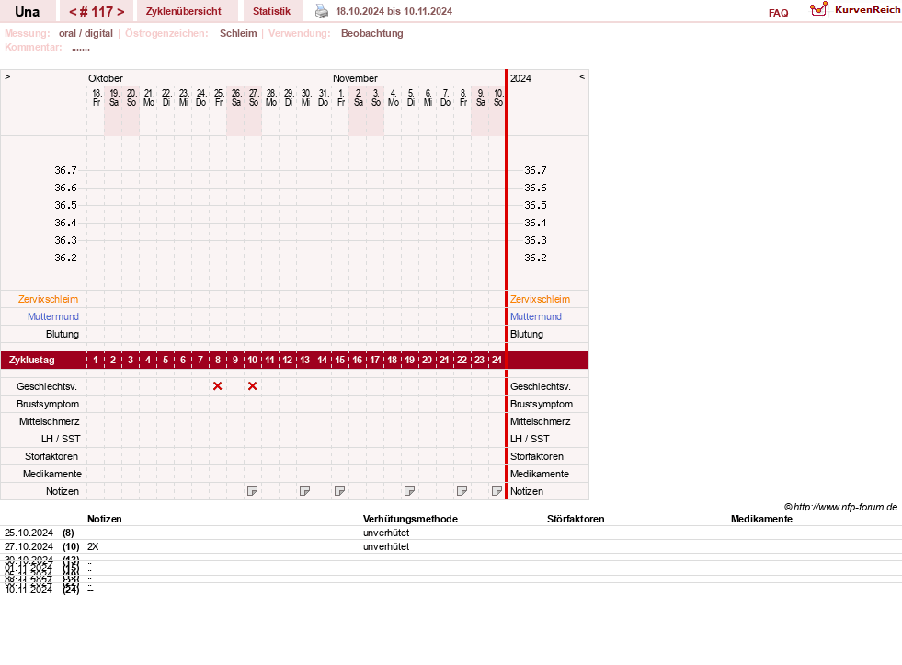Screen dimensions: 902x665
Task: Open the Una profile tab
Action: pos(28,12)
